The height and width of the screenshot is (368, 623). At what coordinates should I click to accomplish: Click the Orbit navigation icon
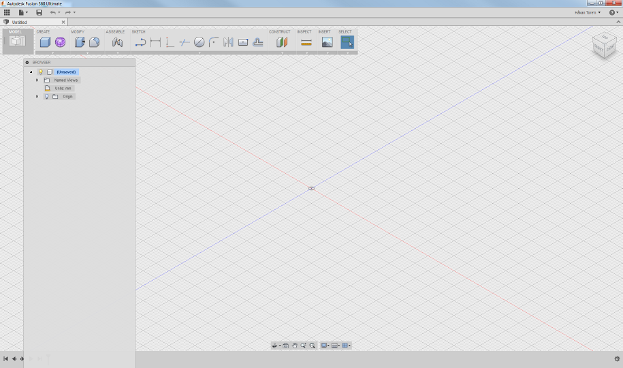(274, 346)
